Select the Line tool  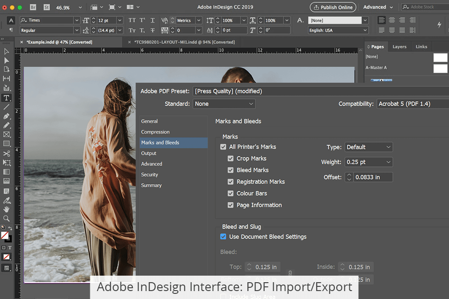click(6, 107)
